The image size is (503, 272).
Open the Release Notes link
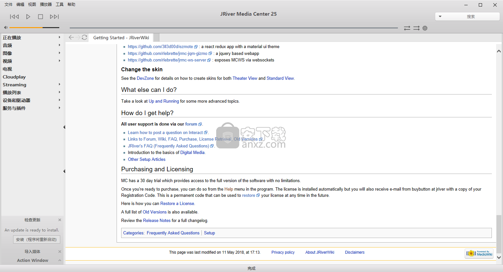157,221
